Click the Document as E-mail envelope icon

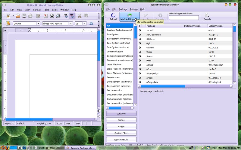pyautogui.click(x=30, y=16)
